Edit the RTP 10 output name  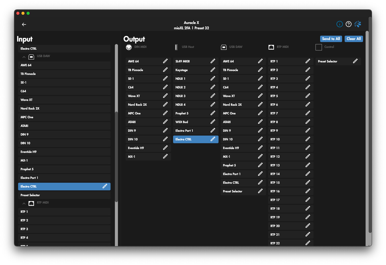coord(308,139)
